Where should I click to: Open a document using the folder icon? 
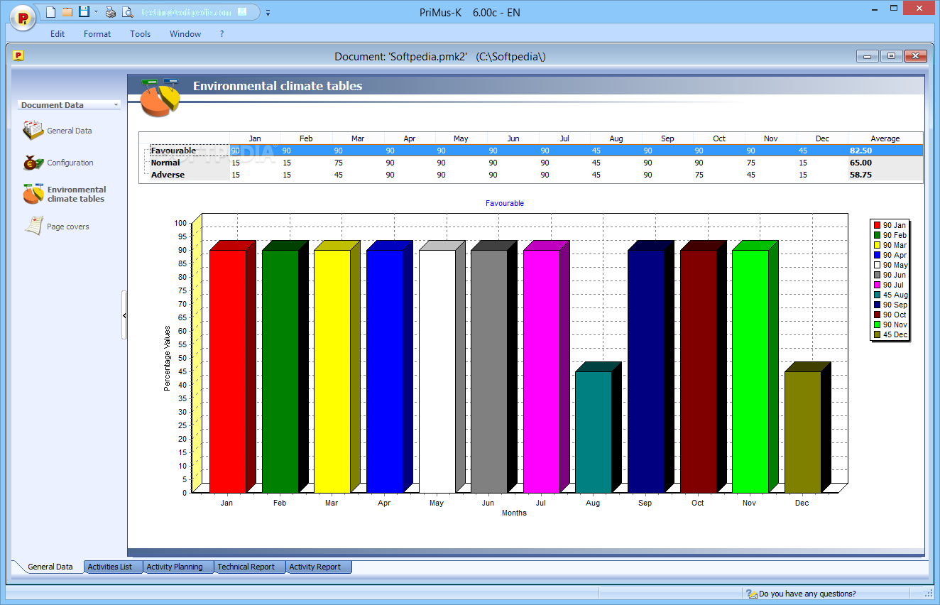coord(67,12)
